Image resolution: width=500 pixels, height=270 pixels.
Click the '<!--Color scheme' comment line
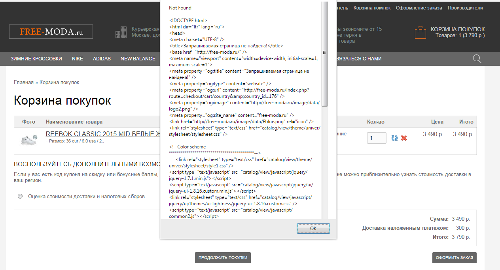pyautogui.click(x=187, y=147)
